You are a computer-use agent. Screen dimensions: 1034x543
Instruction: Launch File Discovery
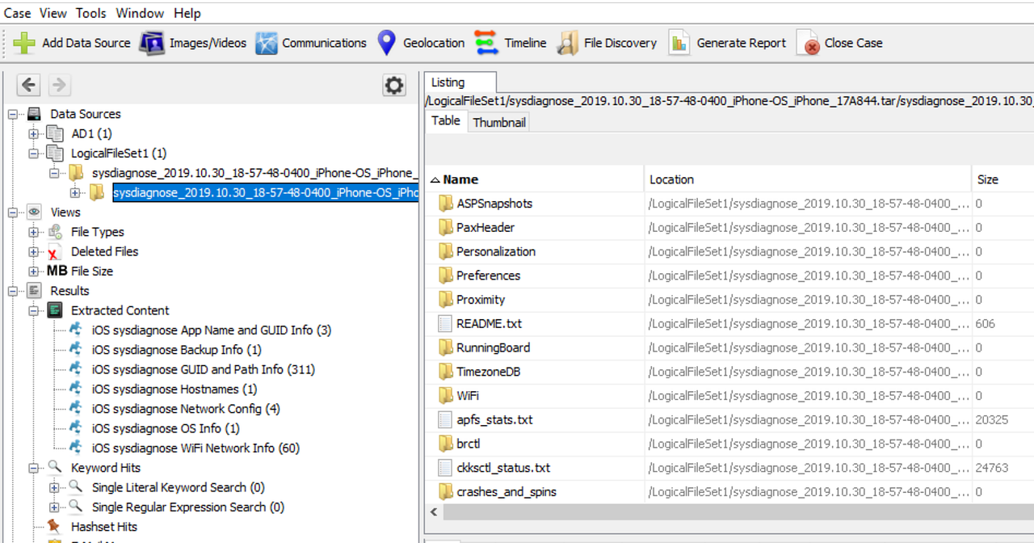(607, 43)
